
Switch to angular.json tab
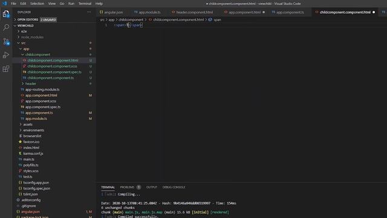(111, 12)
